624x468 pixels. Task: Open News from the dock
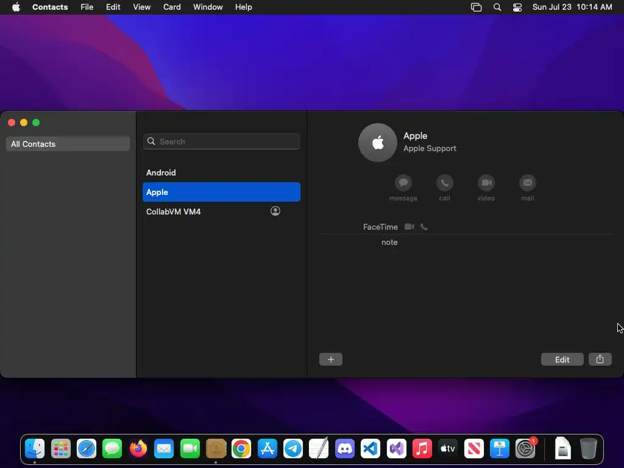tap(473, 448)
